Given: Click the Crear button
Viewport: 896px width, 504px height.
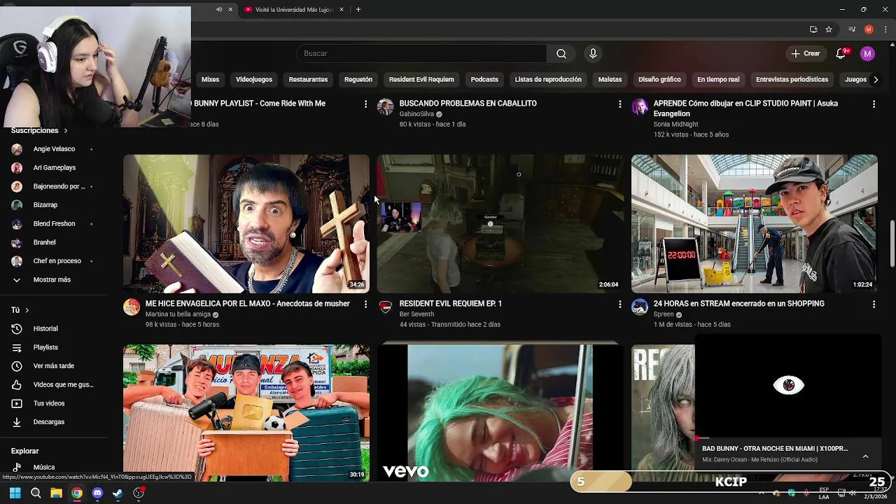Looking at the screenshot, I should (x=805, y=54).
